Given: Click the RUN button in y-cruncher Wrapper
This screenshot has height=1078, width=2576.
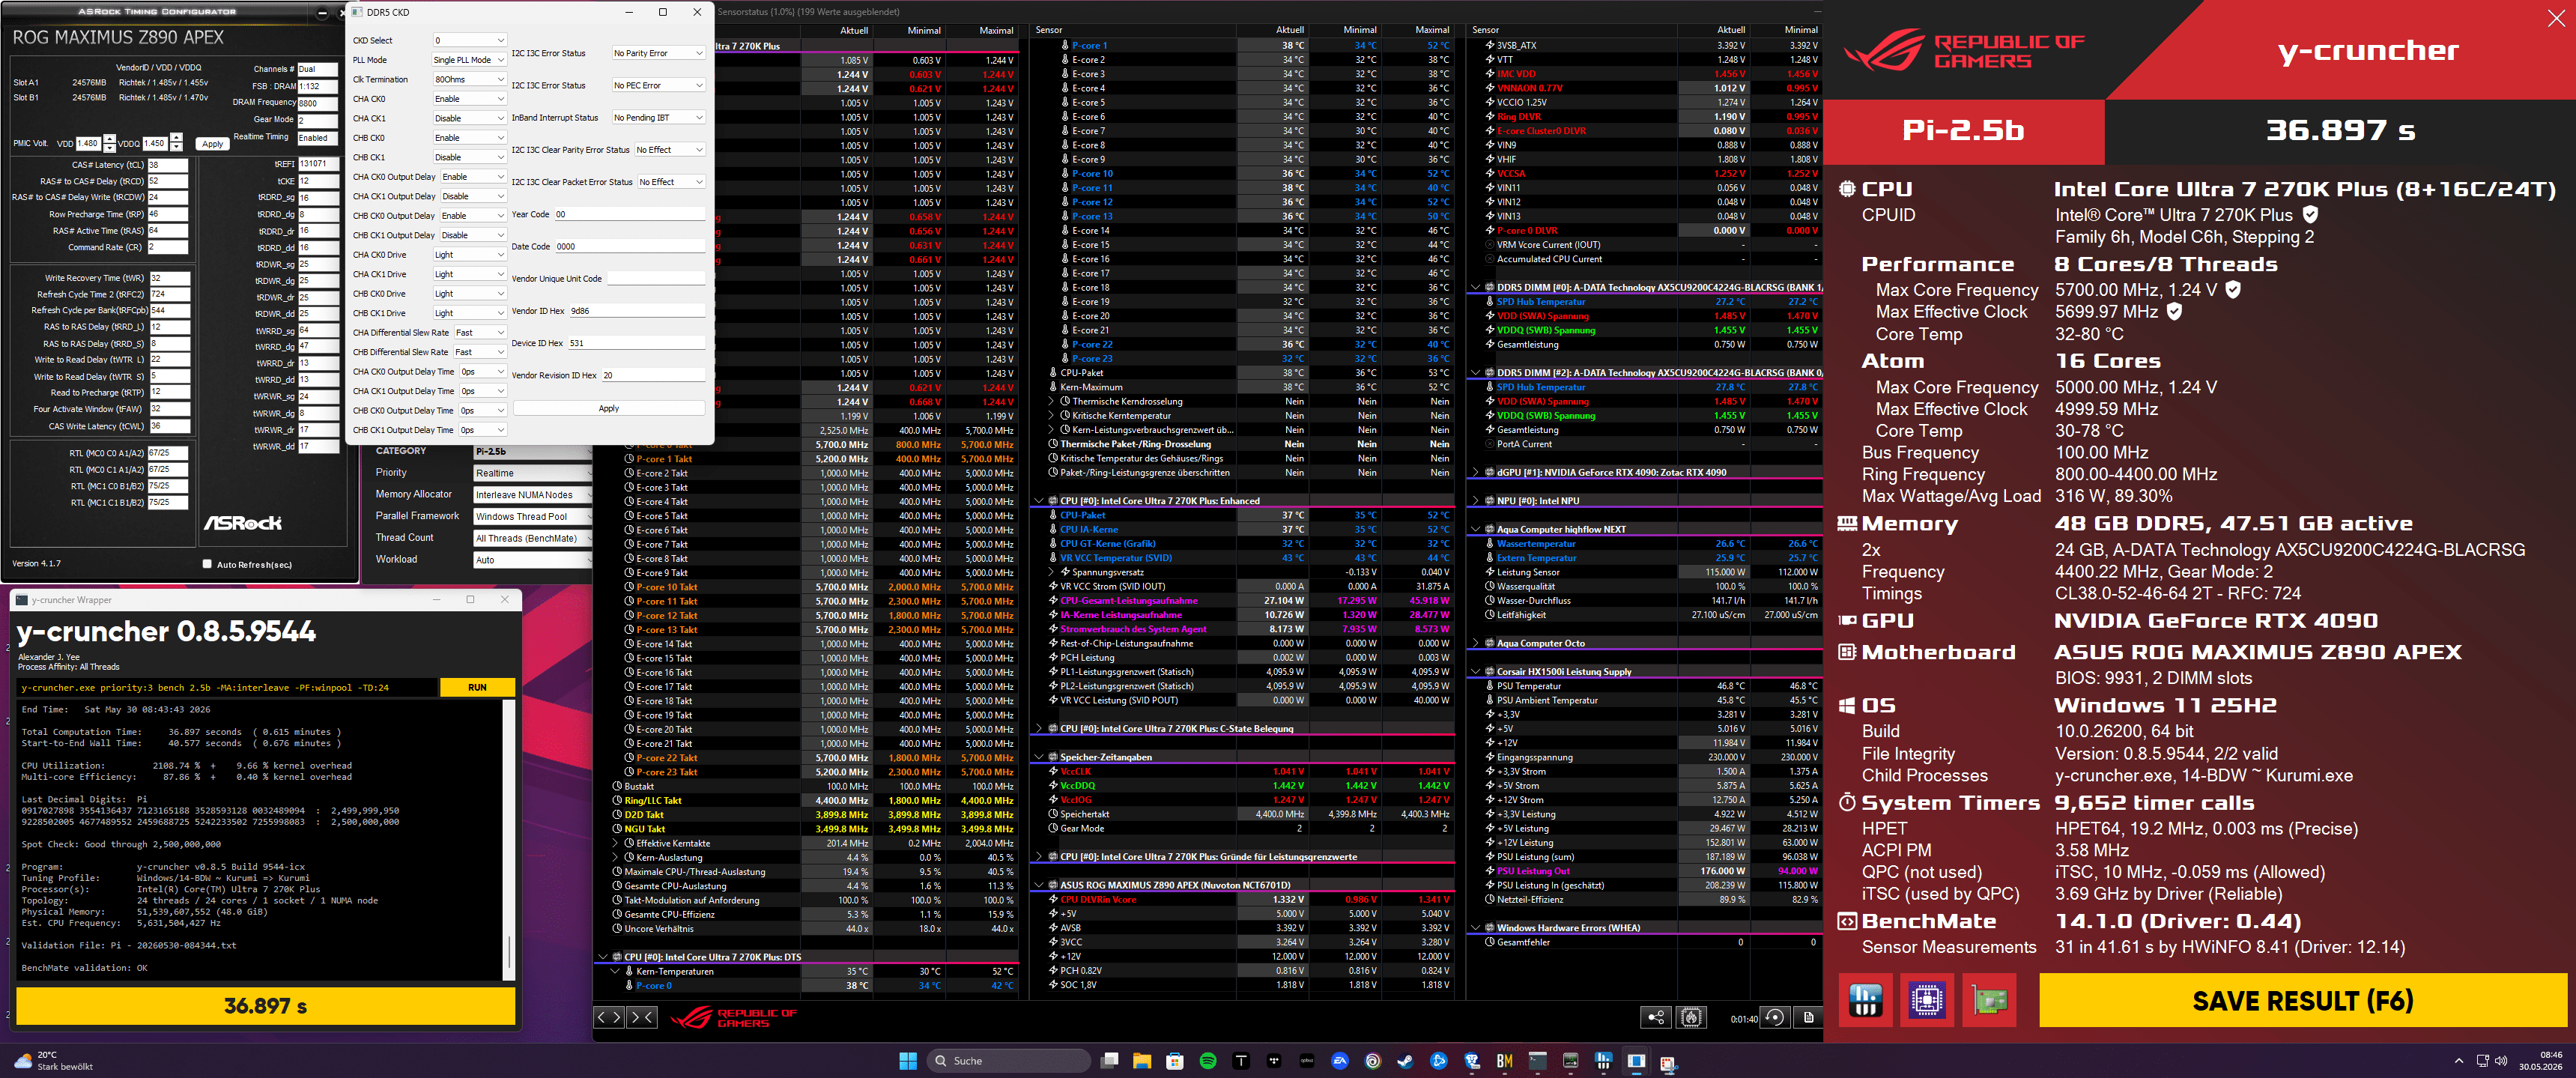Looking at the screenshot, I should click(477, 687).
